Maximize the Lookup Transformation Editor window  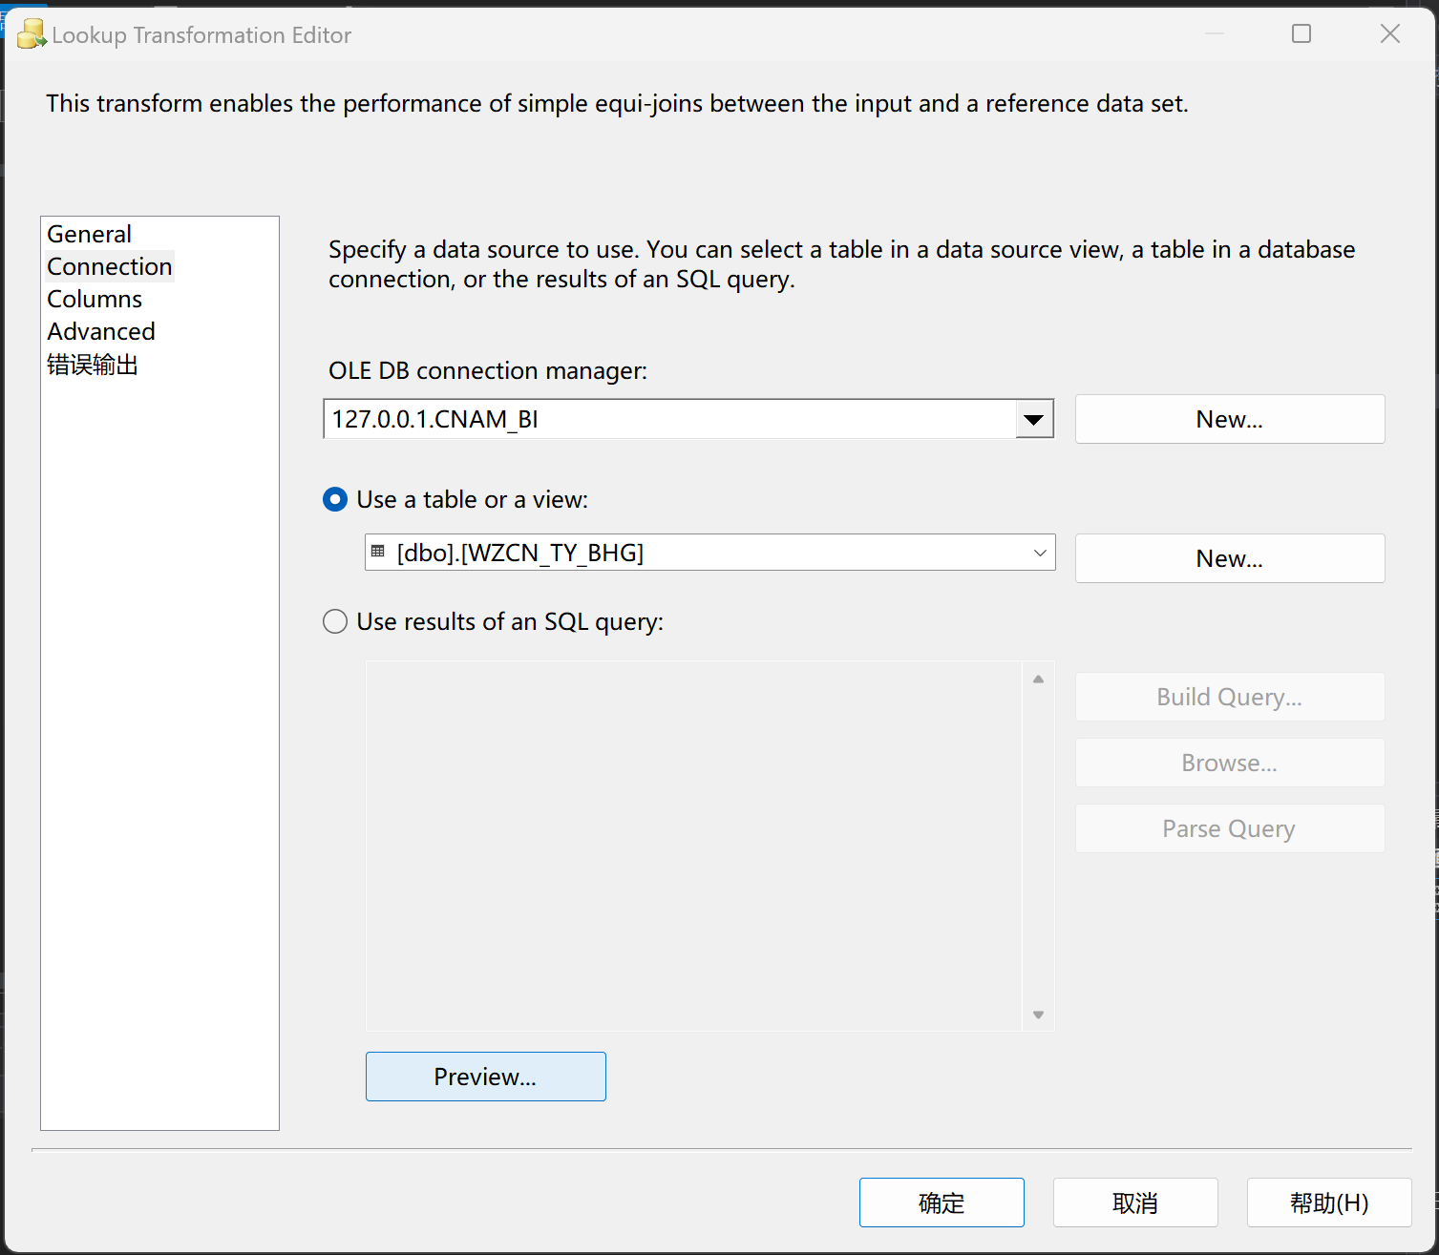[x=1301, y=34]
